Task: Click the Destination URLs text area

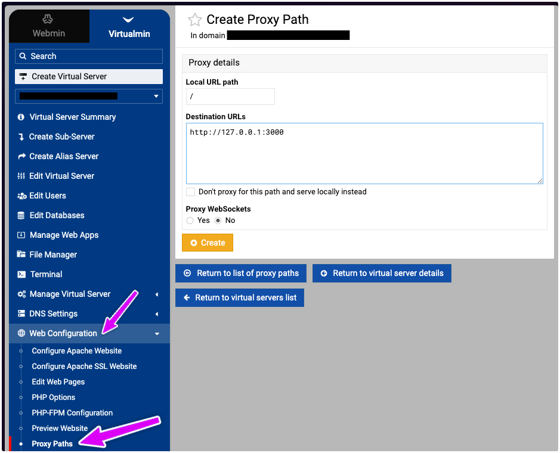Action: tap(364, 153)
